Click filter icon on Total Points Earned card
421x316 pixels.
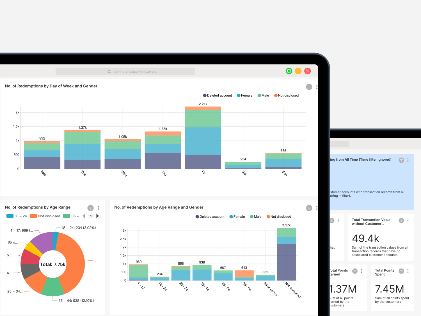pos(355,271)
